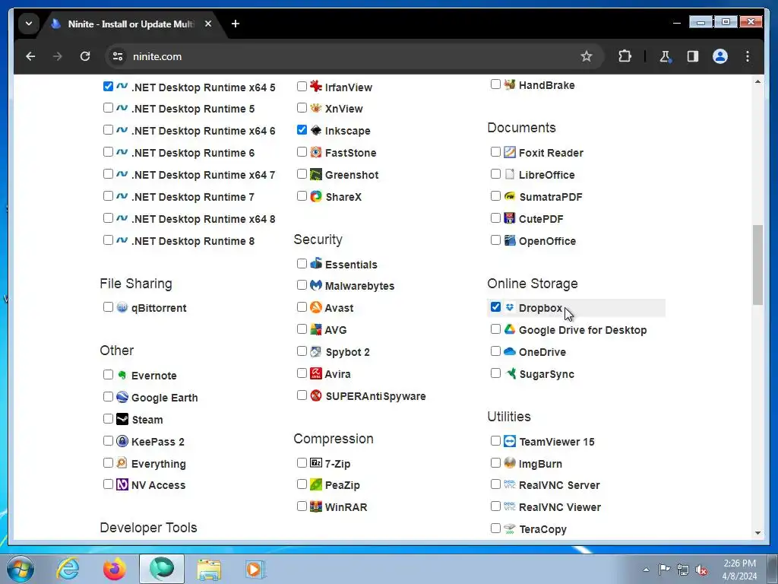Check the NV Access checkbox
The image size is (778, 584).
coord(108,484)
